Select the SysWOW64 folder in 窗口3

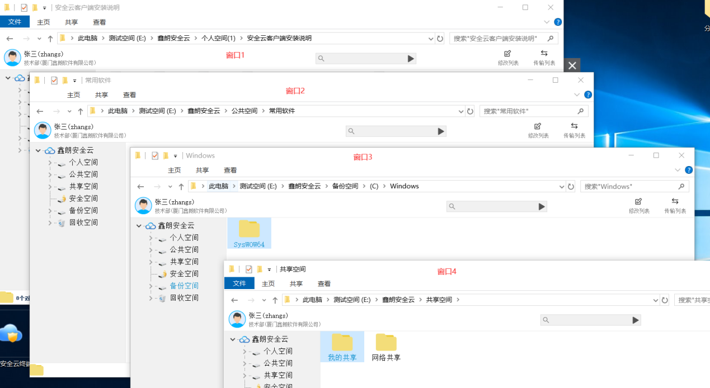tap(249, 231)
